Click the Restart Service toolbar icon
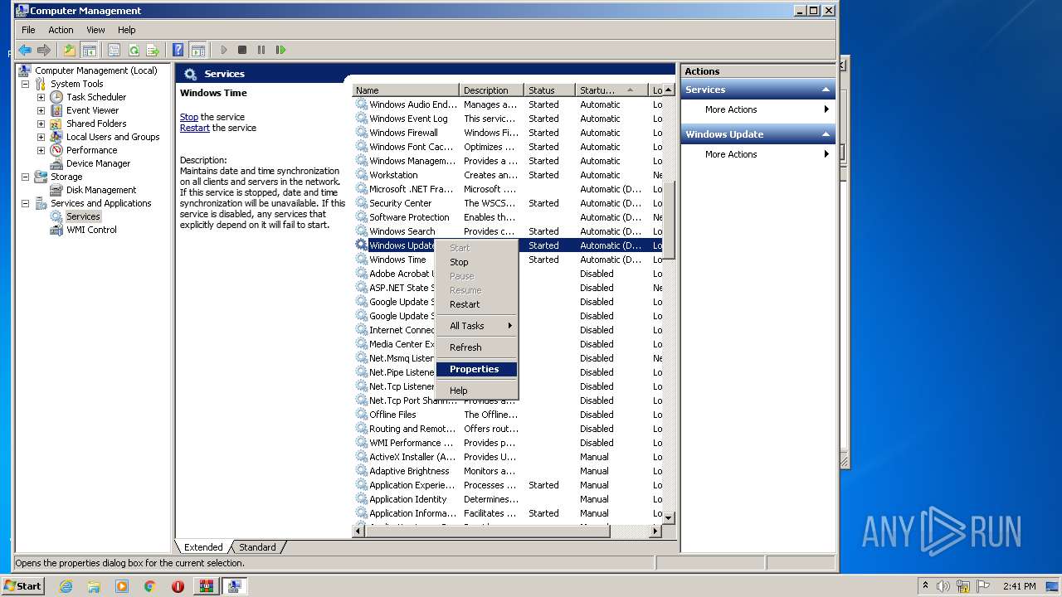Image resolution: width=1062 pixels, height=597 pixels. 280,50
